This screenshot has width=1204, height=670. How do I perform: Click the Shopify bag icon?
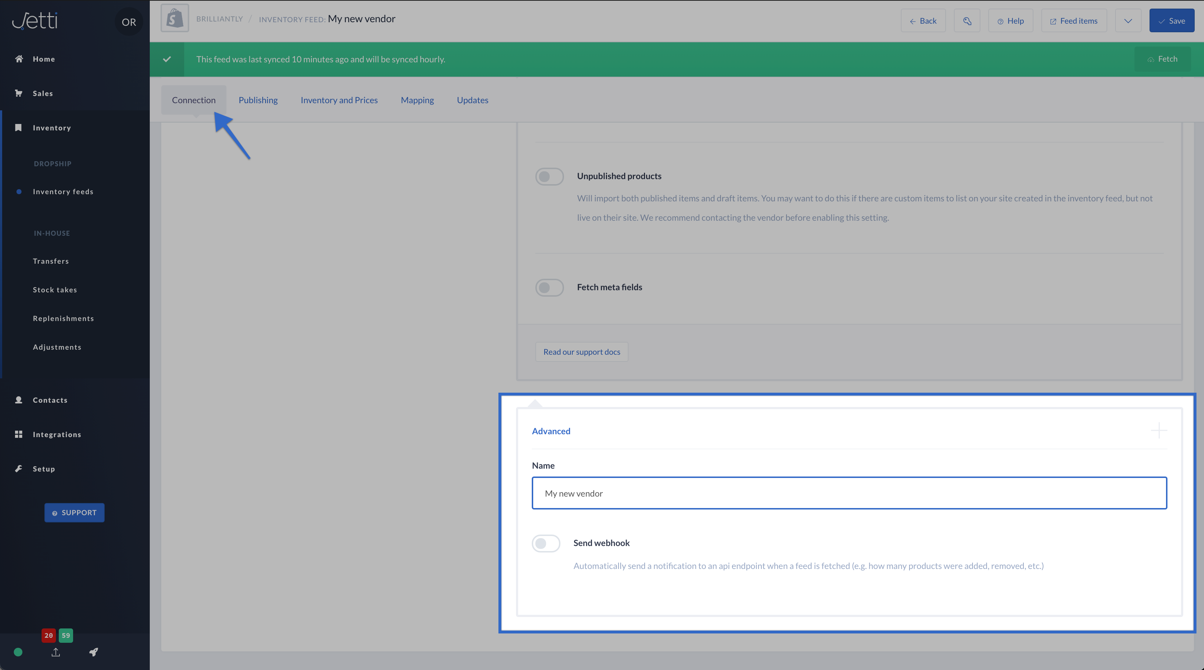pyautogui.click(x=175, y=18)
